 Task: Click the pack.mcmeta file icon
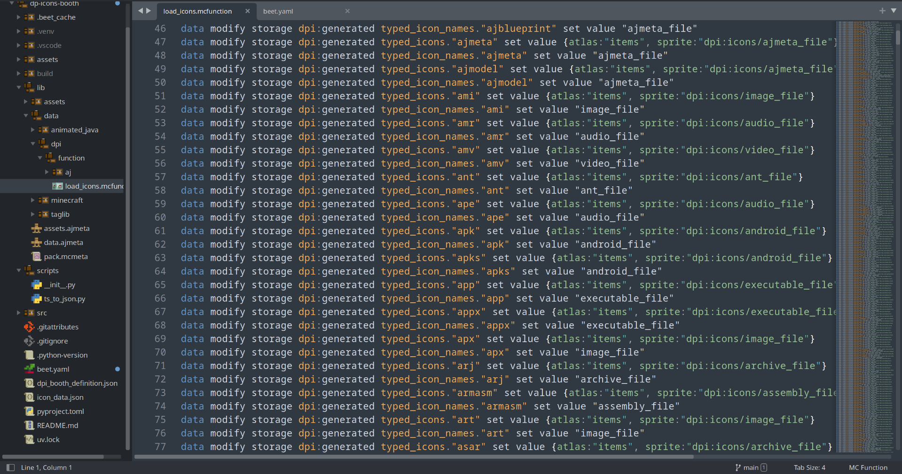coord(36,257)
